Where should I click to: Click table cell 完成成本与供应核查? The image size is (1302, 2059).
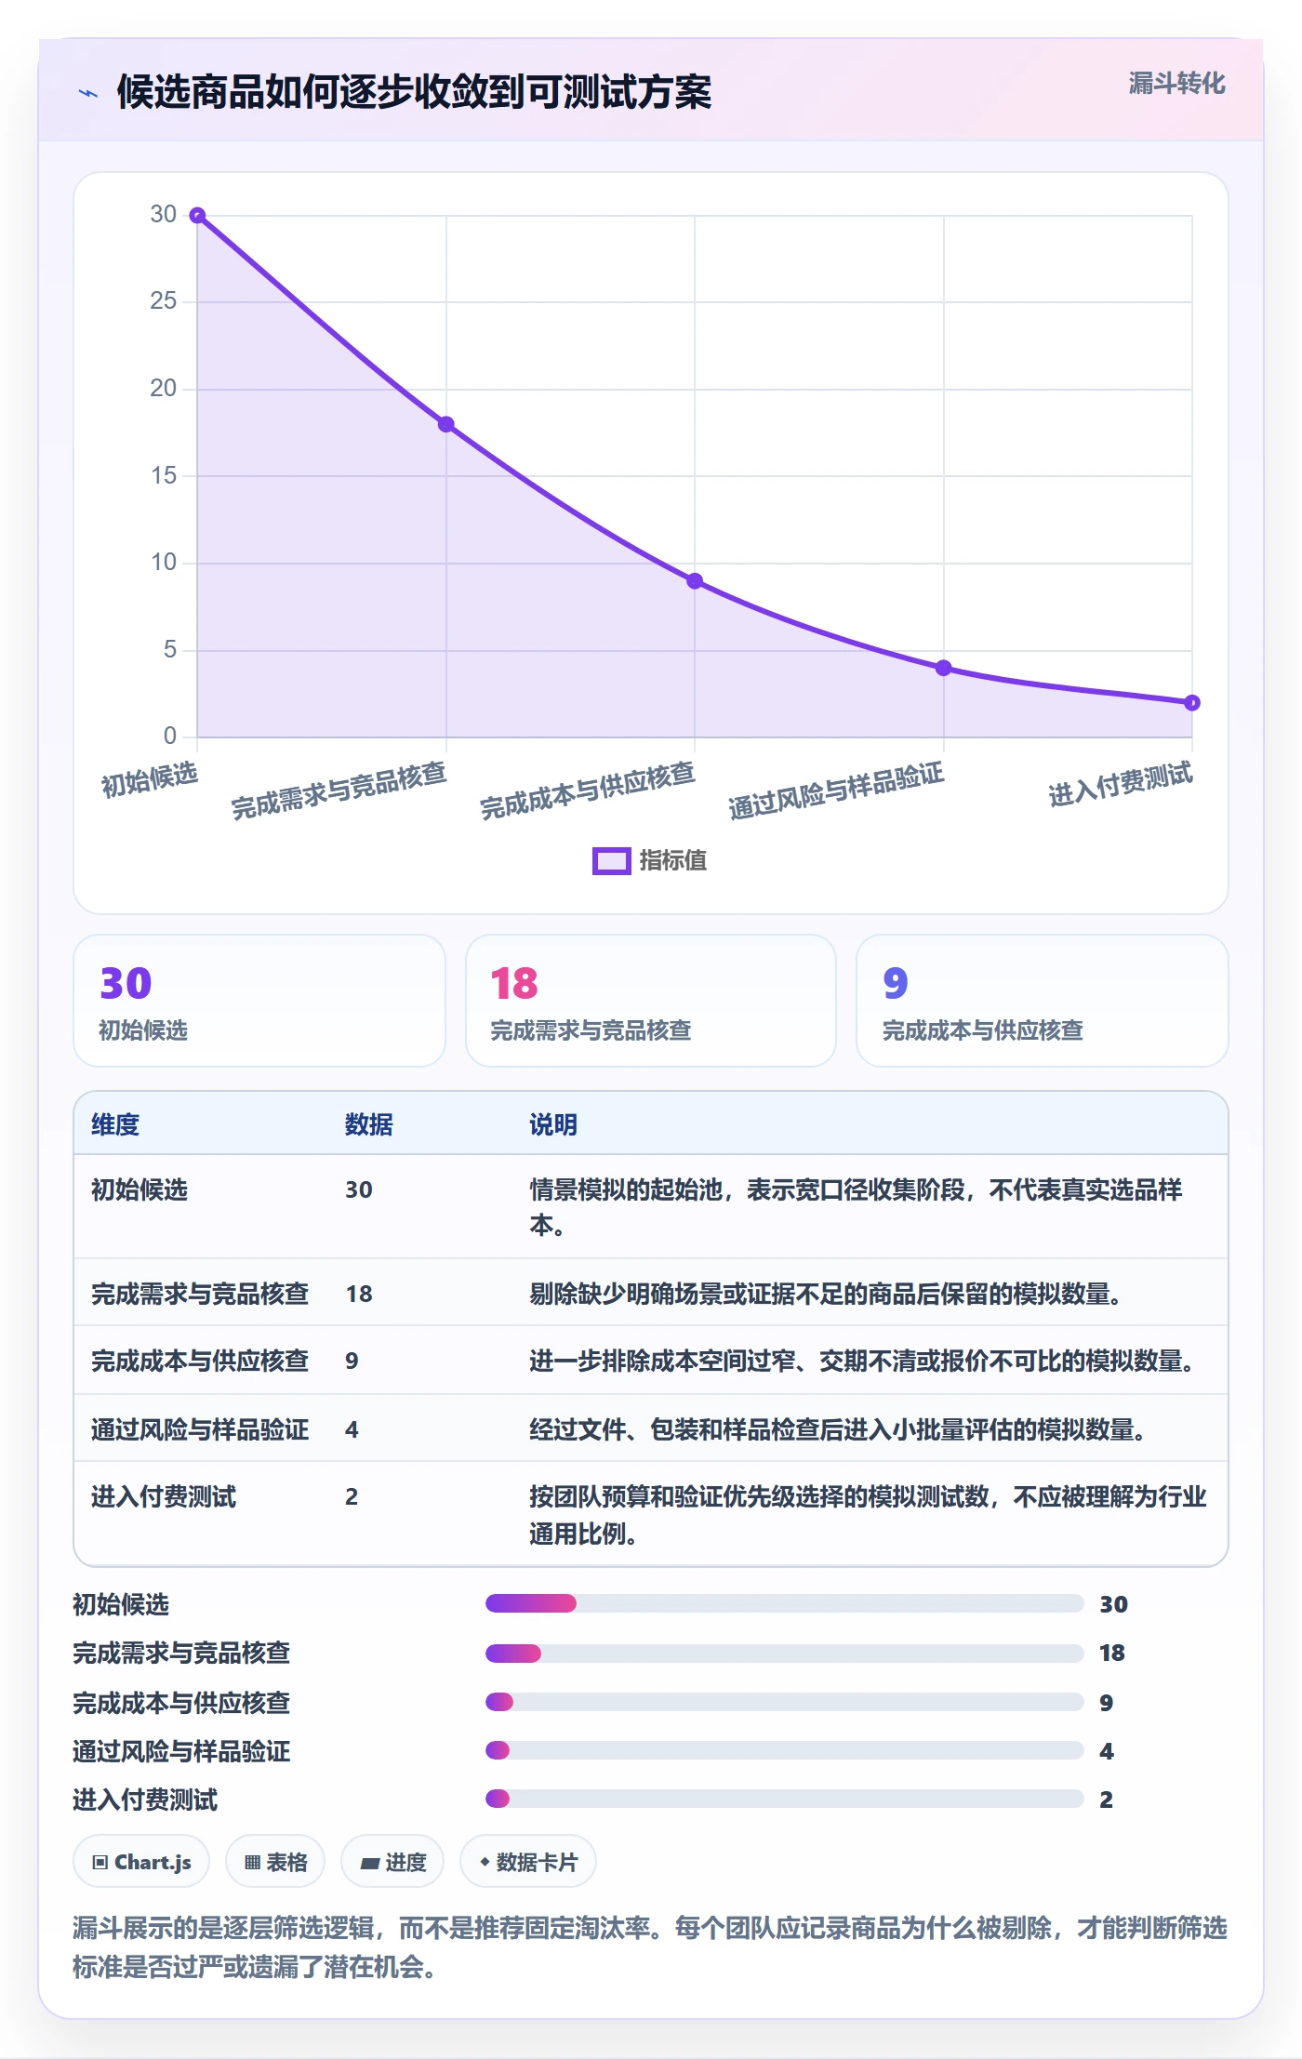click(200, 1361)
